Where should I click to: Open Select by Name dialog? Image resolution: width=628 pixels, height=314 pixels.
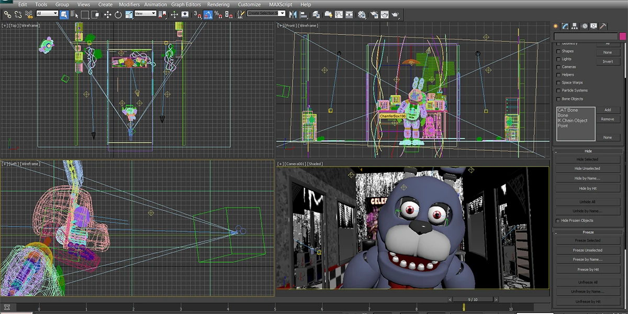pos(75,14)
